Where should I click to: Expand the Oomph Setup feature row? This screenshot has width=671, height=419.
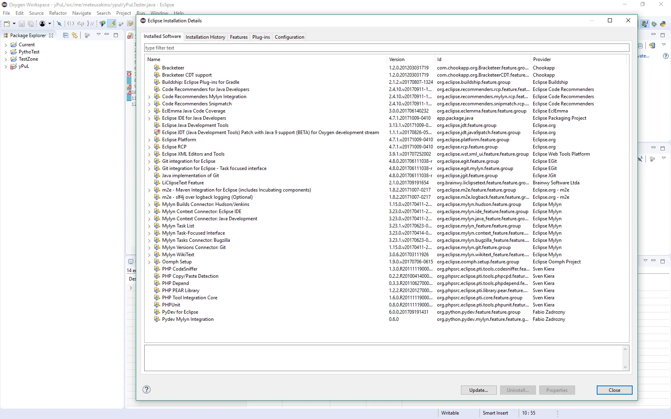click(x=149, y=262)
